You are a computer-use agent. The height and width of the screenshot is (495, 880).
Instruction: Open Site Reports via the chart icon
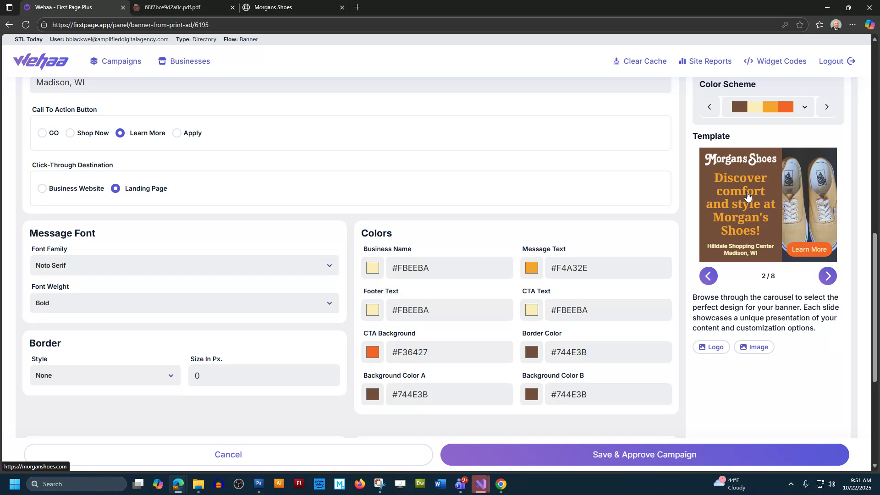tap(682, 61)
